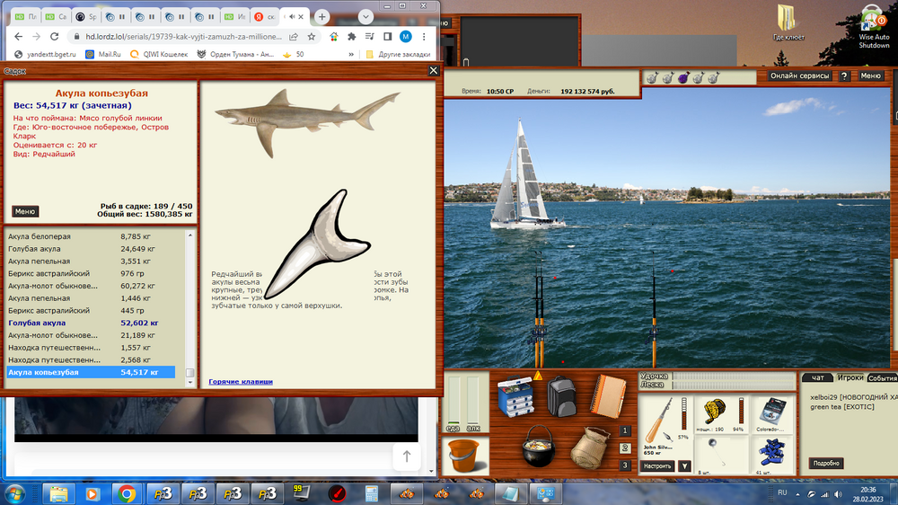The width and height of the screenshot is (898, 505).
Task: Select the Colorado fishing line slot
Action: tap(772, 414)
